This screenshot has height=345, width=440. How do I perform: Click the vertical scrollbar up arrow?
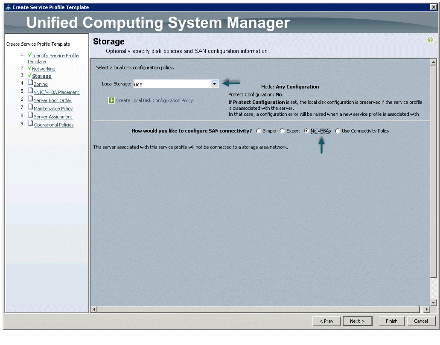[433, 62]
